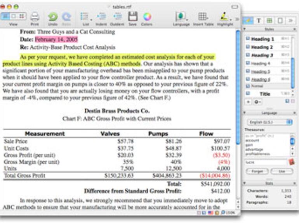Image resolution: width=299 pixels, height=224 pixels.
Task: Click the document vertical scrollbar thumb
Action: pyautogui.click(x=238, y=87)
